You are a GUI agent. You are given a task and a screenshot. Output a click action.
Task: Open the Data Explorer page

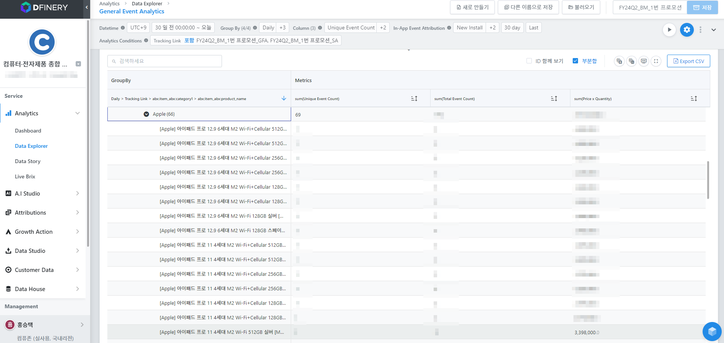[31, 146]
